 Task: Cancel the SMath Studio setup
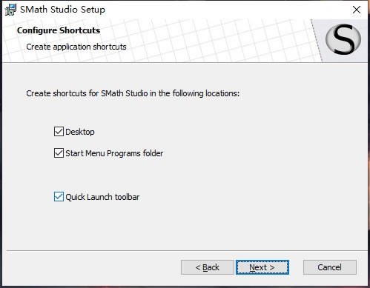(330, 267)
